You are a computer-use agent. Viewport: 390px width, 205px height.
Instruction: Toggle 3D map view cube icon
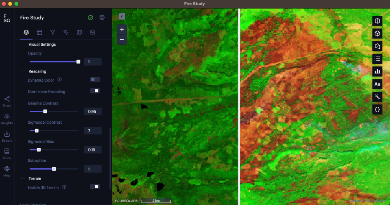point(377,34)
